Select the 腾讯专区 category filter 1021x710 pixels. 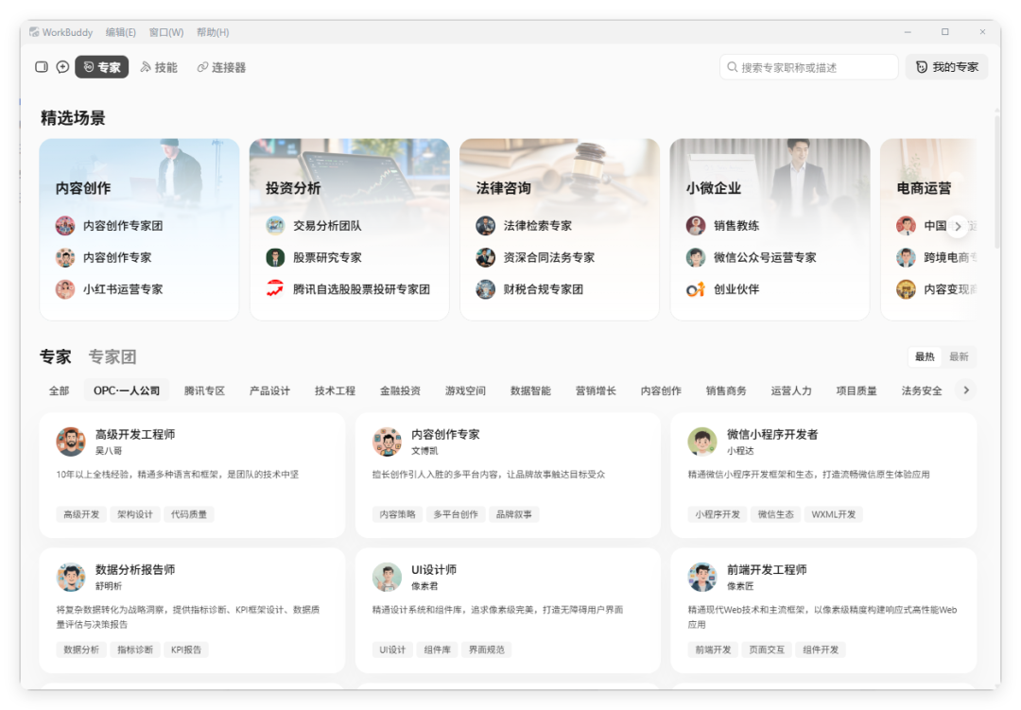coord(204,390)
